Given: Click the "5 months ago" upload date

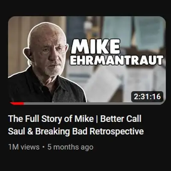Looking at the screenshot, I should click(x=71, y=147).
